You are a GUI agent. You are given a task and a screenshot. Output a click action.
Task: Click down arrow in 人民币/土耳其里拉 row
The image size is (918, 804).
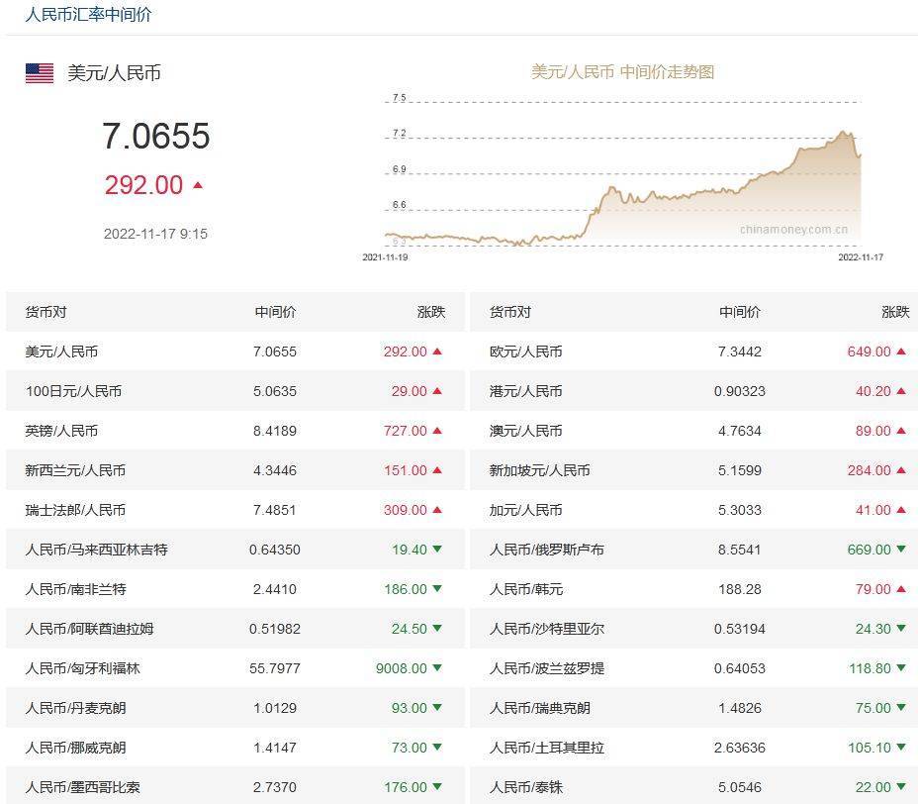tap(901, 748)
